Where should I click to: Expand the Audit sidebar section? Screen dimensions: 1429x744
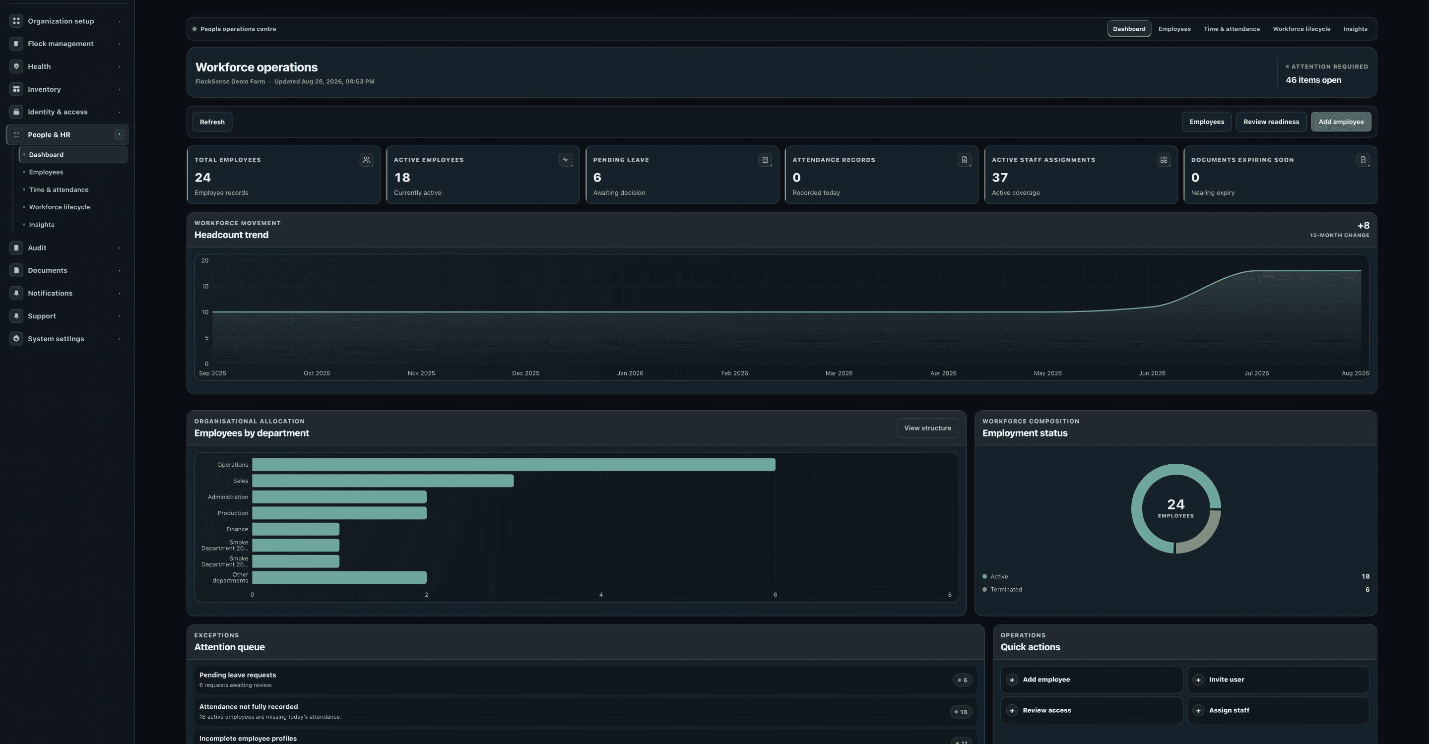point(119,248)
